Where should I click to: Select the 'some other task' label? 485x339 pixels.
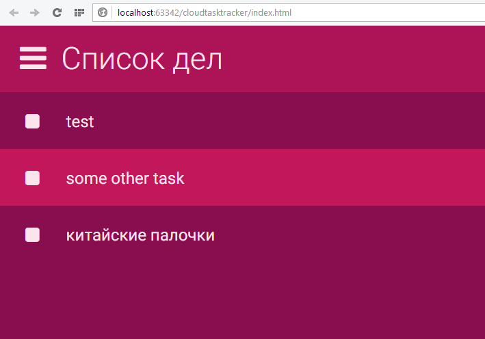(x=125, y=178)
